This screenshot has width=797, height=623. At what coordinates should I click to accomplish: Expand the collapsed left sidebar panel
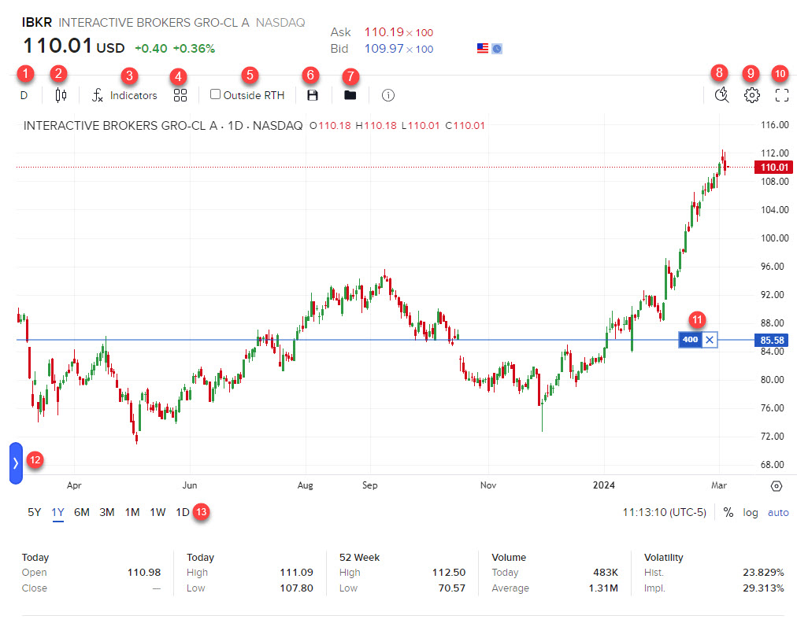pyautogui.click(x=15, y=463)
